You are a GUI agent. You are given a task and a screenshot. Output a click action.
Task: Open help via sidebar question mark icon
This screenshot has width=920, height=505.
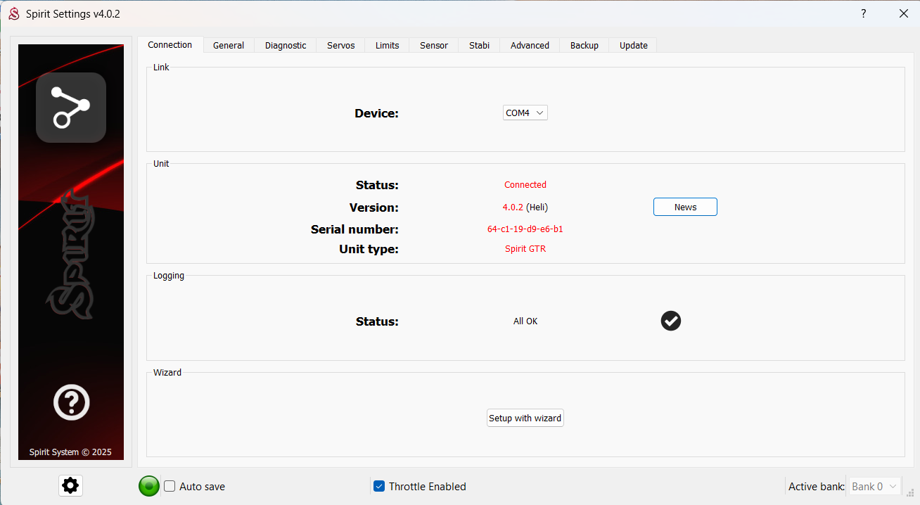click(x=71, y=403)
